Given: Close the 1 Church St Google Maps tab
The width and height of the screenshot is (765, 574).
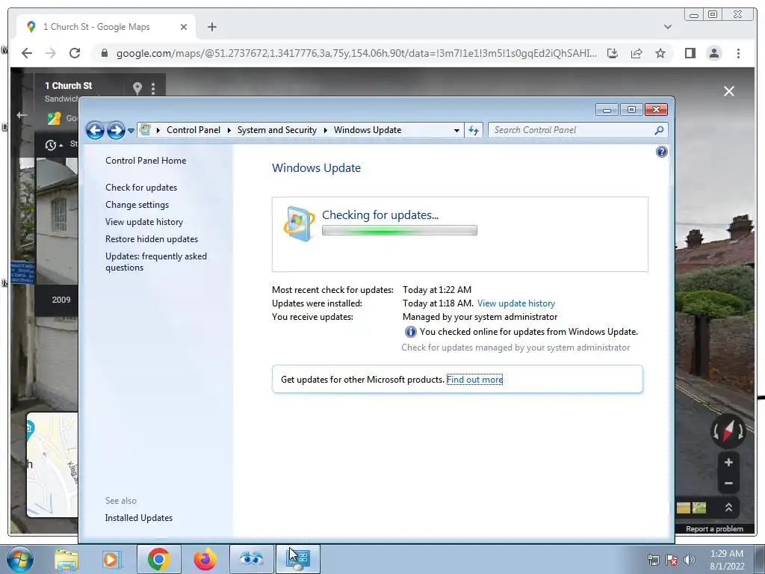Looking at the screenshot, I should 184,27.
